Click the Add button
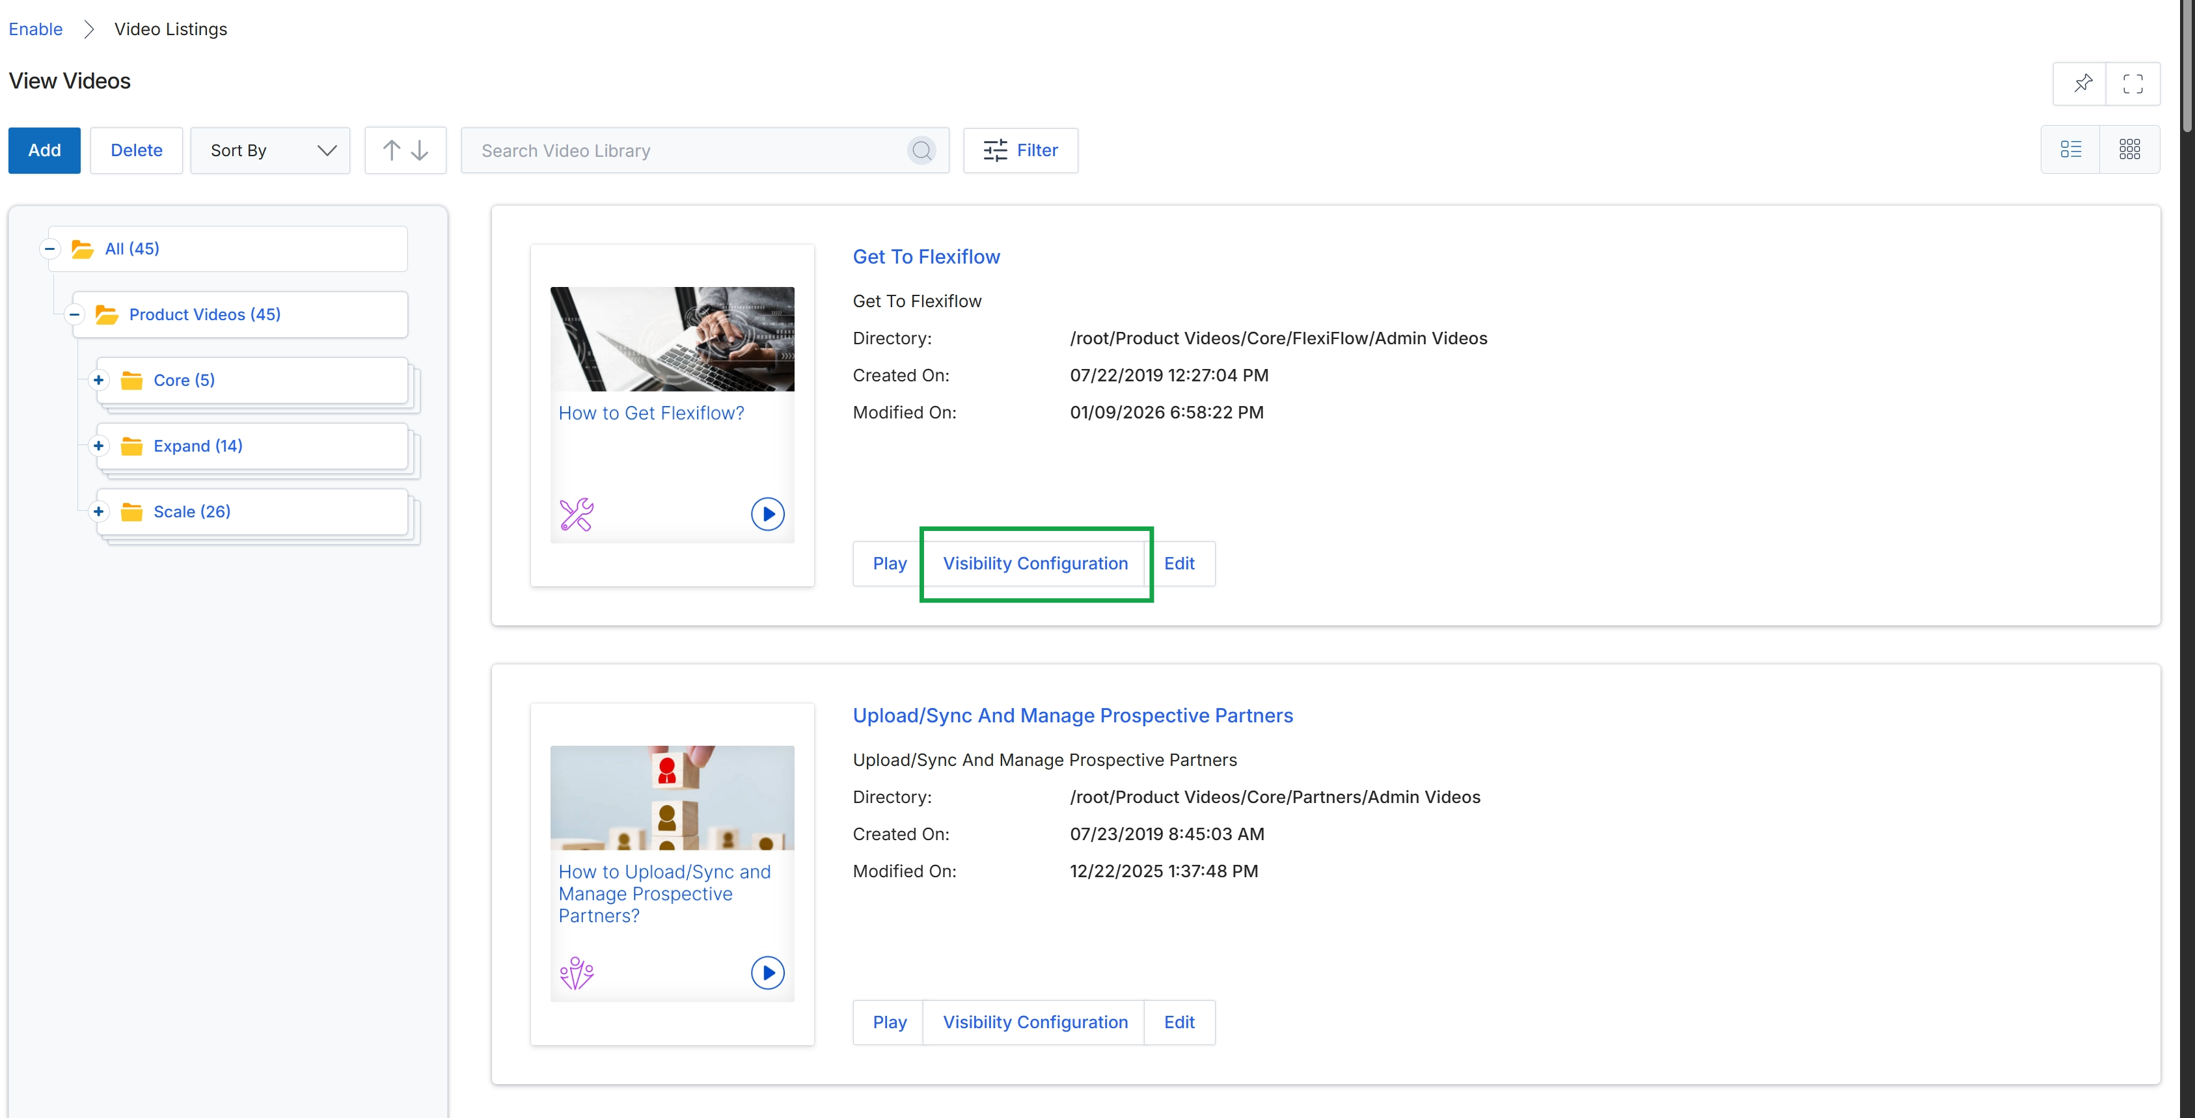The image size is (2195, 1118). point(44,151)
